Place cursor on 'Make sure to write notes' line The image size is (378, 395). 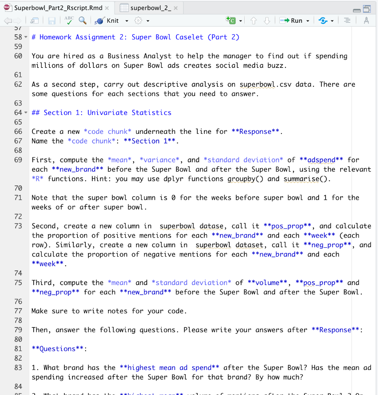point(109,311)
